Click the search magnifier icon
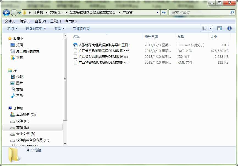The width and height of the screenshot is (238, 166). 232,12
